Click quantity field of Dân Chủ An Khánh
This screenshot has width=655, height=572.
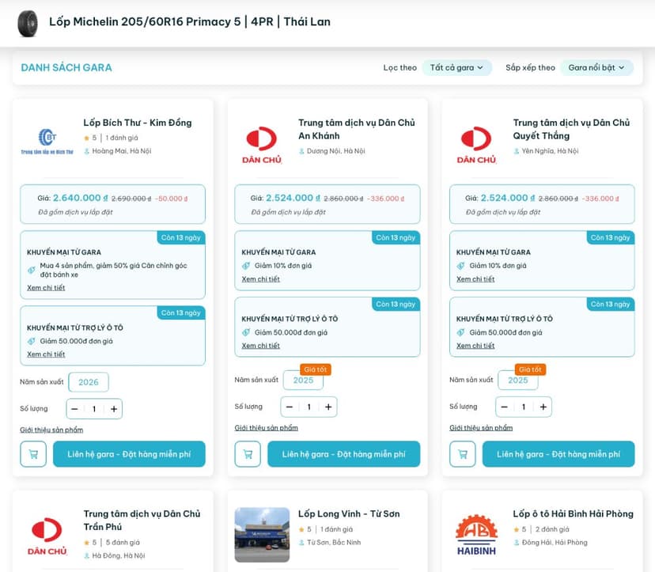[309, 407]
